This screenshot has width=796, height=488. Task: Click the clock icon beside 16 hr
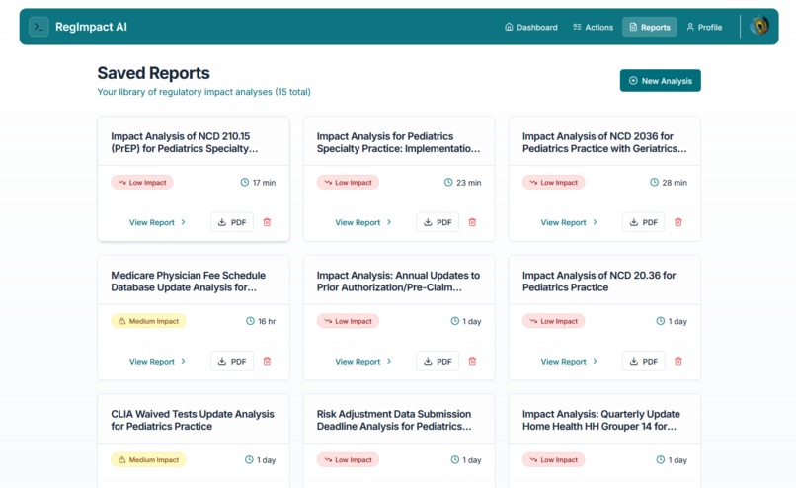click(250, 321)
